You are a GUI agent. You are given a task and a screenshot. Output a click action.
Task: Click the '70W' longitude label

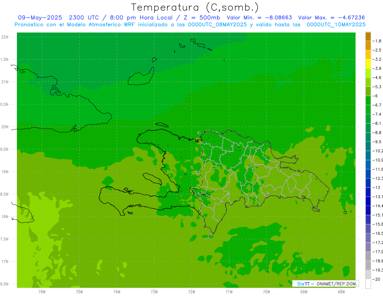[x=267, y=292]
